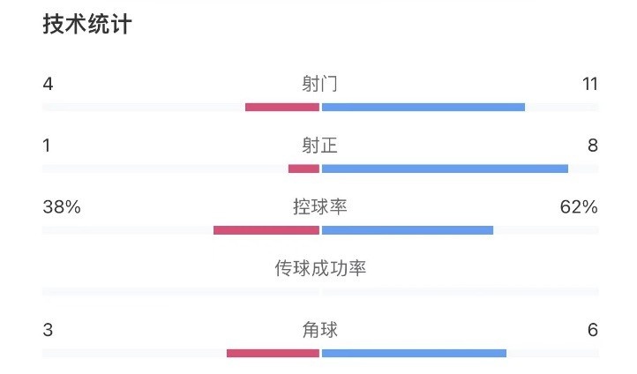Click the empty 传球成功率 bar track
This screenshot has height=374, width=637.
point(320,292)
